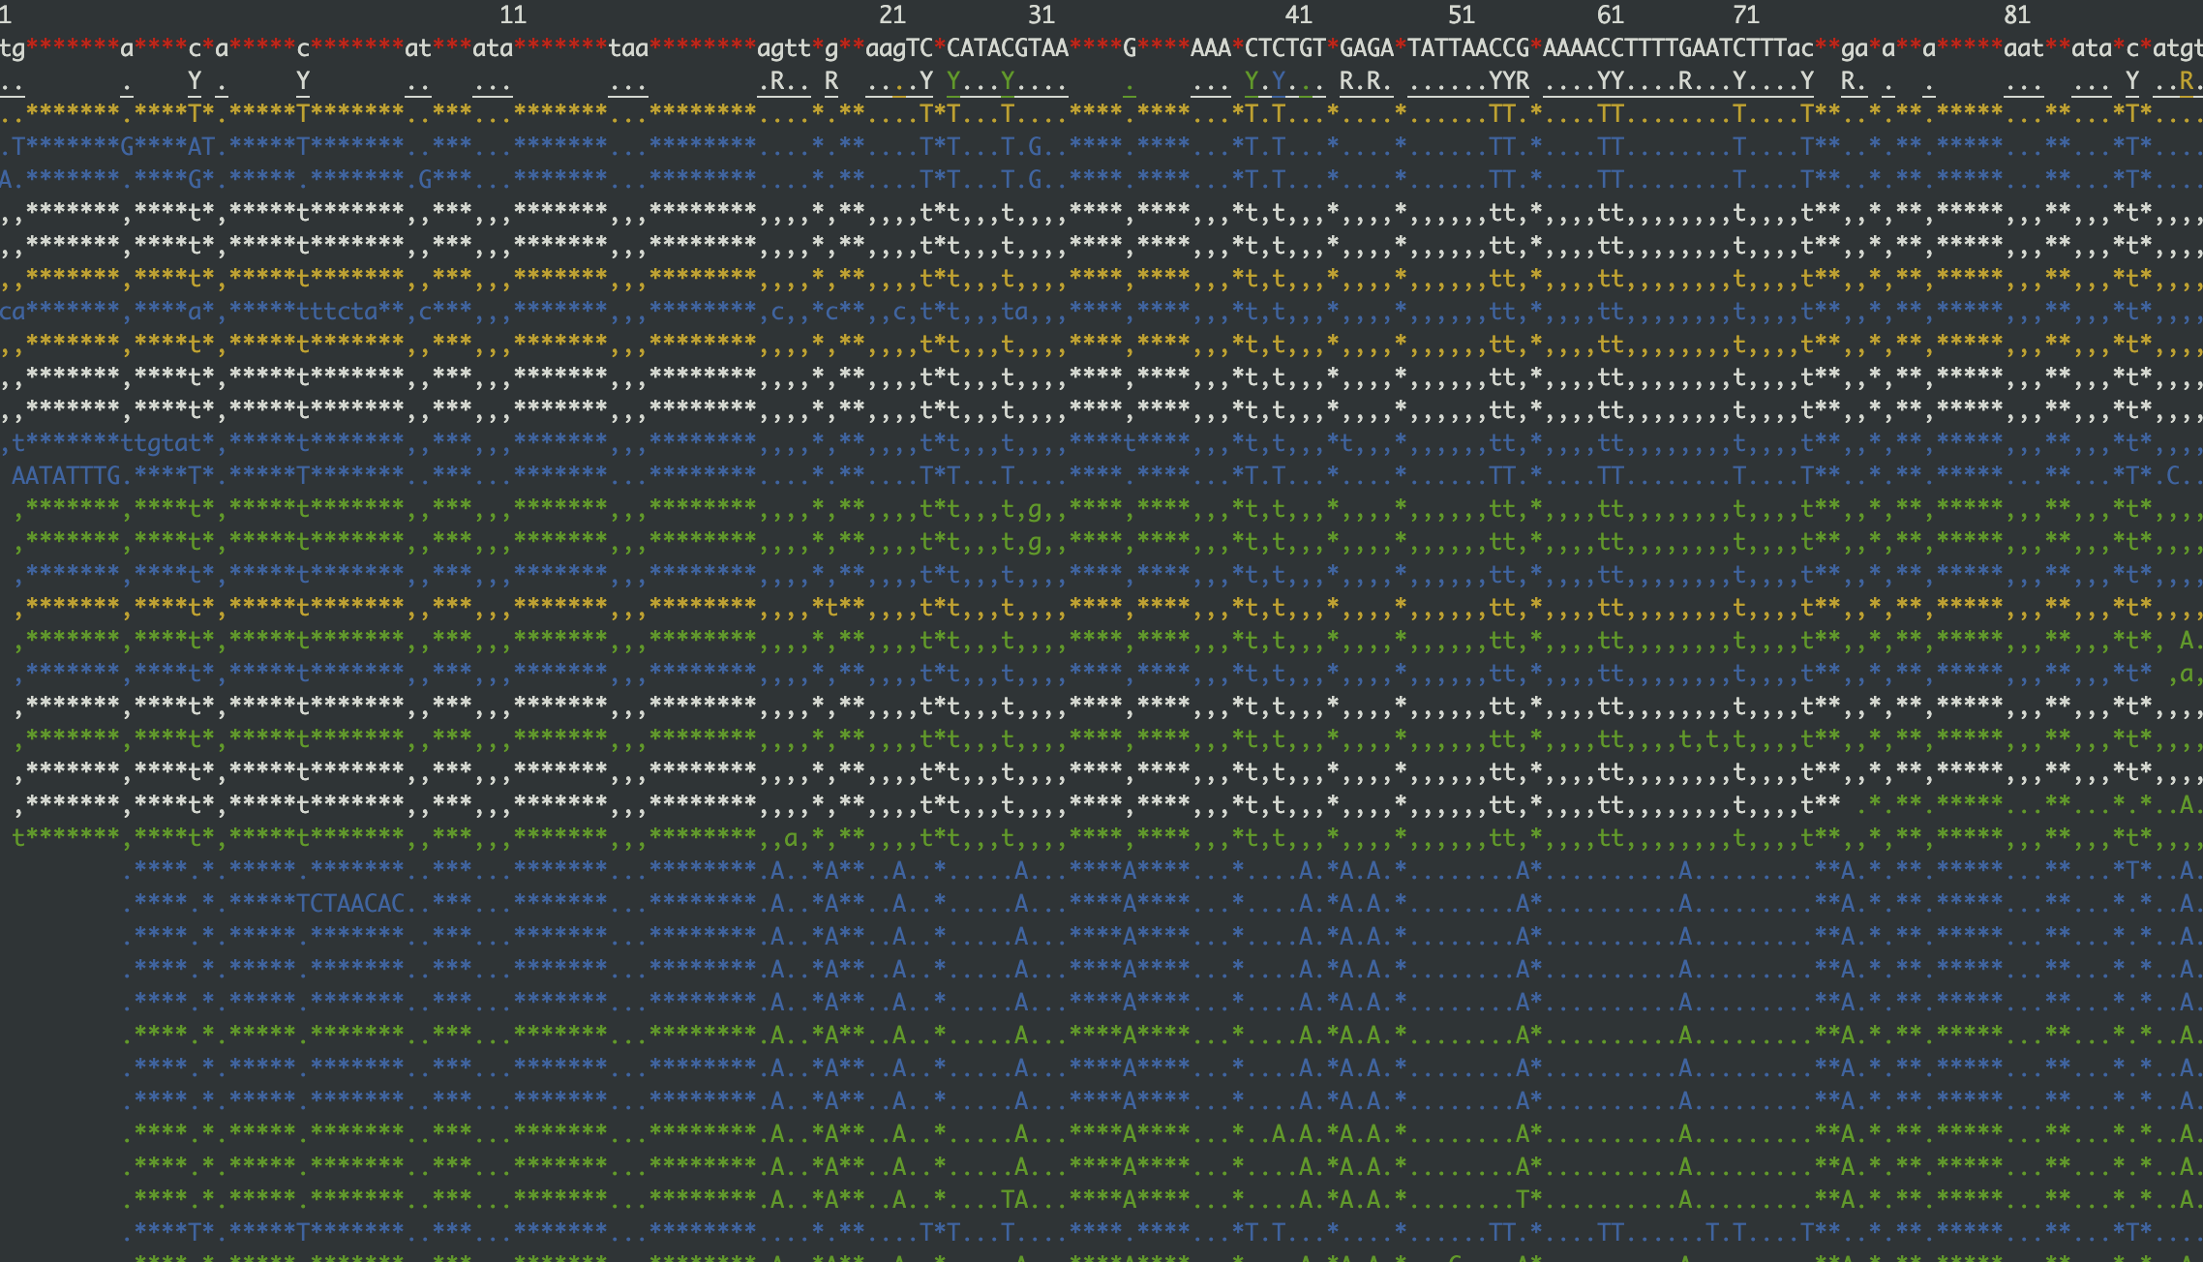The image size is (2203, 1262).
Task: Click ruler position marker 61
Action: pyautogui.click(x=1611, y=15)
